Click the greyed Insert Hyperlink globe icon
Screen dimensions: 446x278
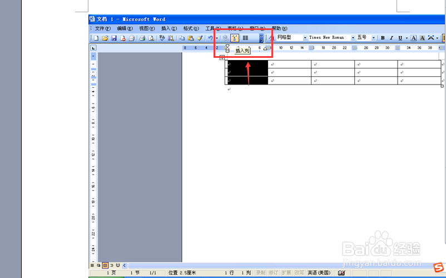pyautogui.click(x=225, y=38)
